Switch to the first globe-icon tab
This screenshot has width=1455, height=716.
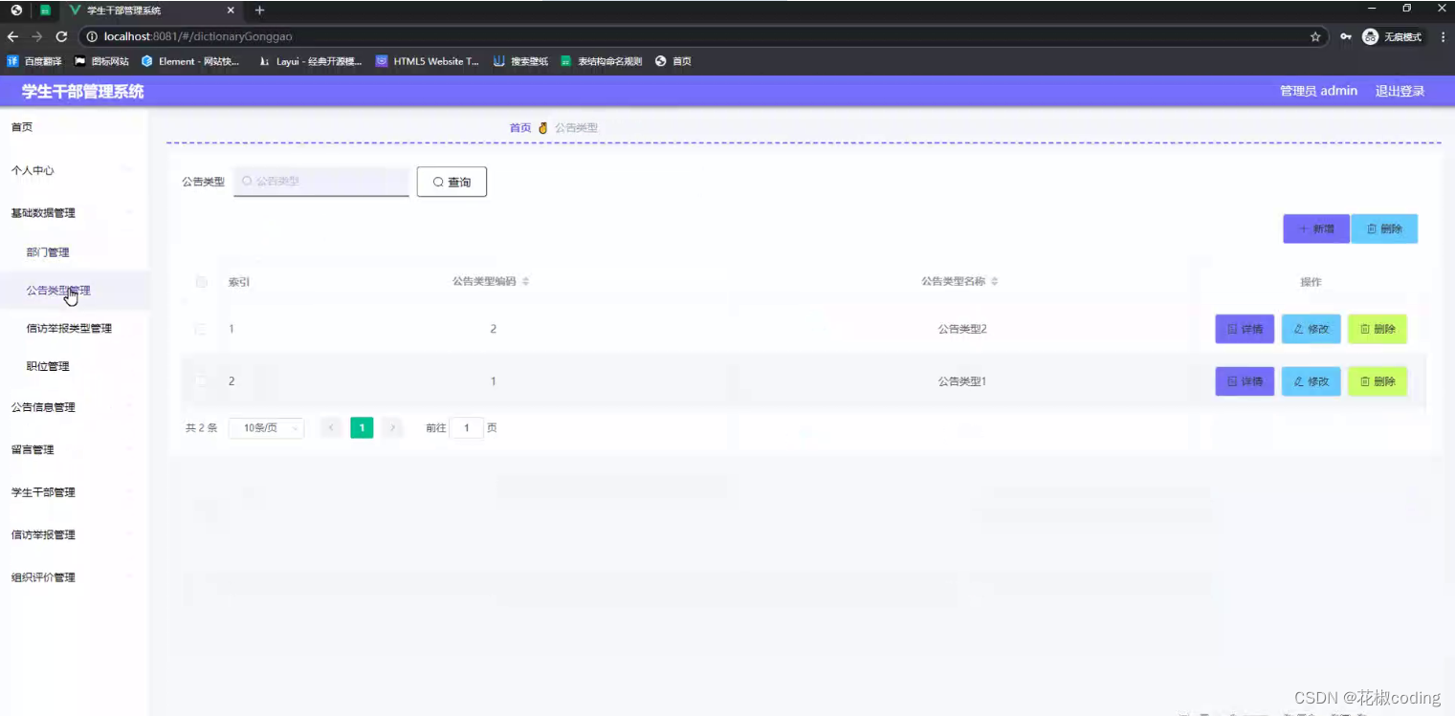(x=16, y=11)
